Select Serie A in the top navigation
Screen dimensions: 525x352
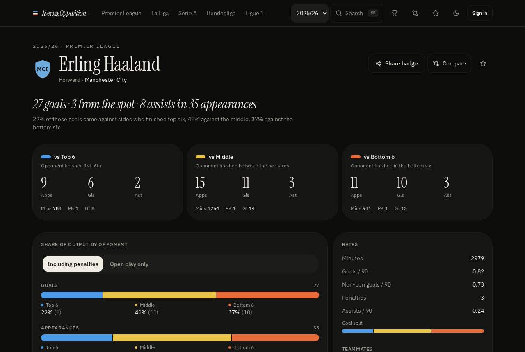(187, 13)
